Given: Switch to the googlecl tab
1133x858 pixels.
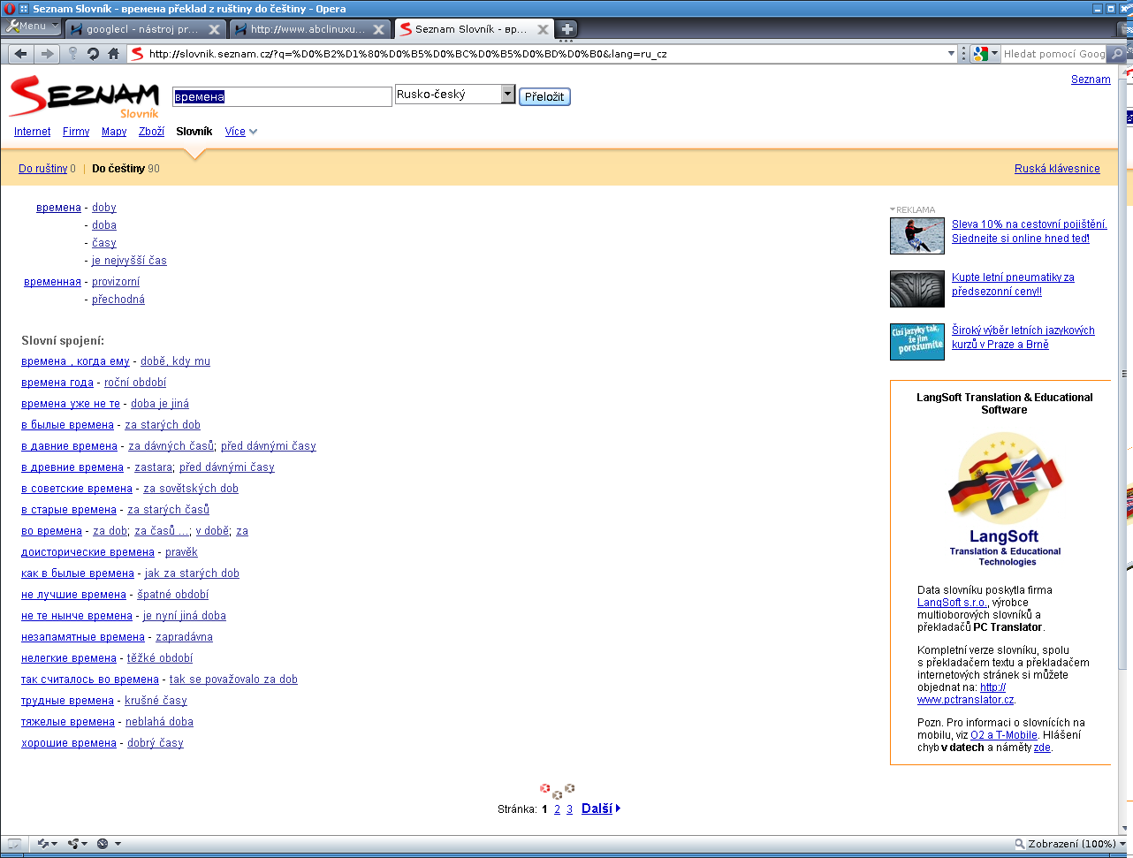Looking at the screenshot, I should (x=146, y=29).
